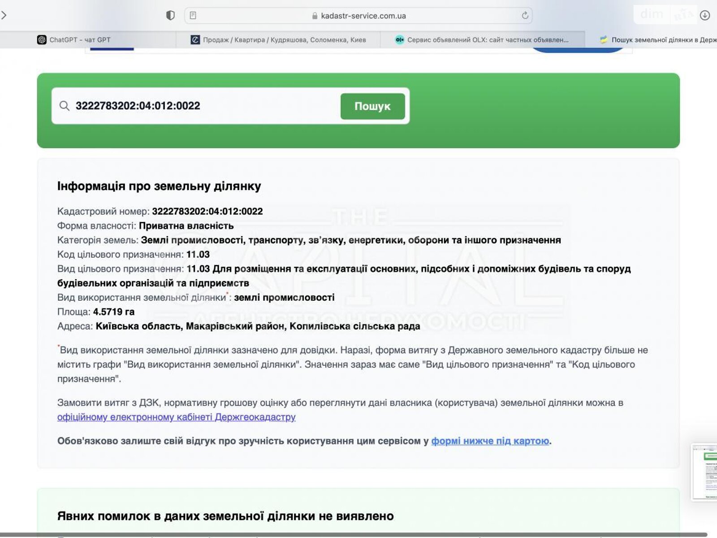Click the horizontal scrollbar at the bottom
The width and height of the screenshot is (717, 538).
pyautogui.click(x=354, y=534)
